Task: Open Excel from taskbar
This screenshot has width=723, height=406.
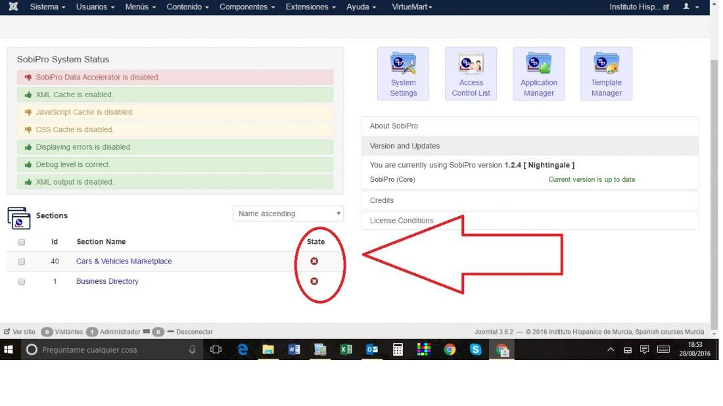Action: click(x=346, y=350)
